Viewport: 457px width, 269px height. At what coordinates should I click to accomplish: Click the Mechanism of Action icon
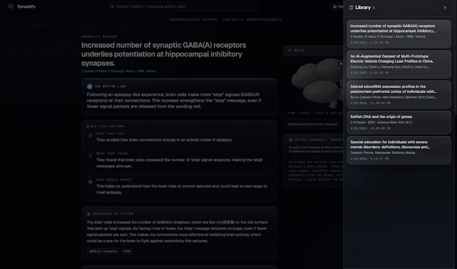pos(89,214)
